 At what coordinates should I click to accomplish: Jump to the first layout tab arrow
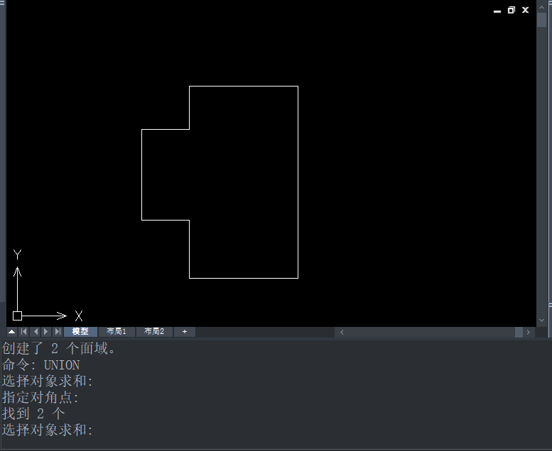click(23, 331)
